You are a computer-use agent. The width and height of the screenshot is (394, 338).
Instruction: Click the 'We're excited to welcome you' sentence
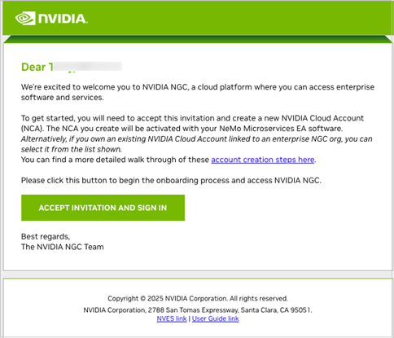coord(198,92)
